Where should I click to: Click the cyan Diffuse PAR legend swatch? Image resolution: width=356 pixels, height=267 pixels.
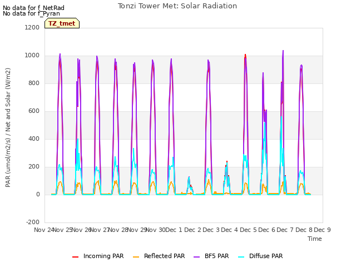241,257
